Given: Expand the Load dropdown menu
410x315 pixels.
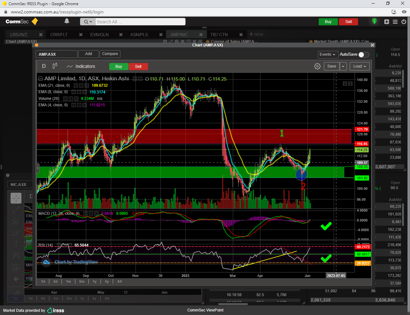Looking at the screenshot, I should click(359, 66).
